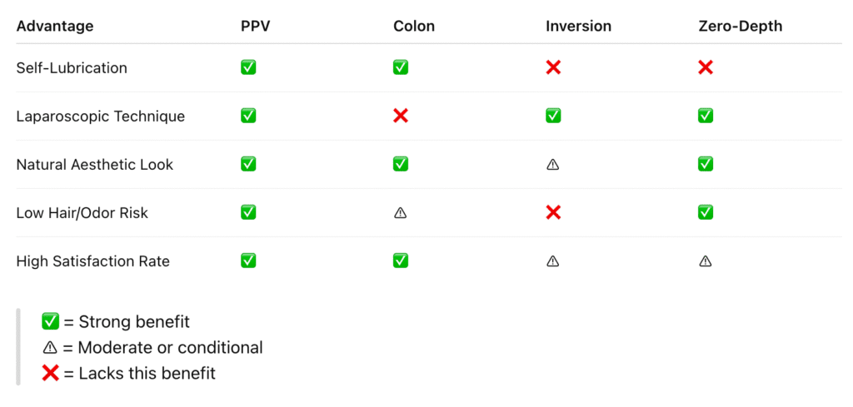Click the red X for Zero-Depth Self-Lubrication
The image size is (853, 407).
pyautogui.click(x=706, y=67)
